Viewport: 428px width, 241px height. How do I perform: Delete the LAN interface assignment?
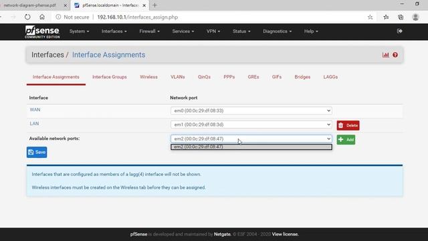[x=348, y=125]
